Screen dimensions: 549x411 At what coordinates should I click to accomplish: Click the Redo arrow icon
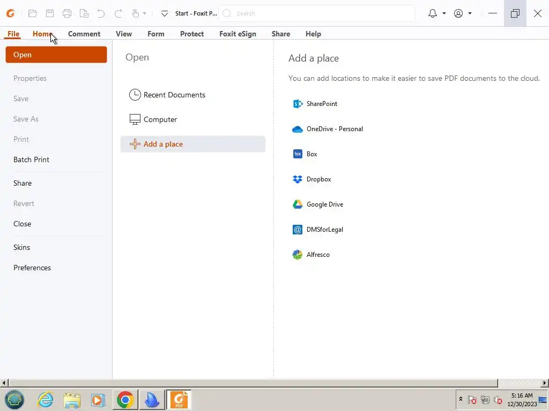[118, 13]
